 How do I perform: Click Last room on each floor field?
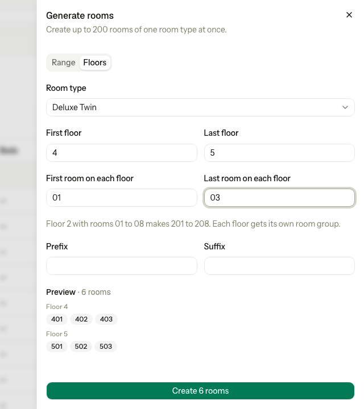pos(279,198)
